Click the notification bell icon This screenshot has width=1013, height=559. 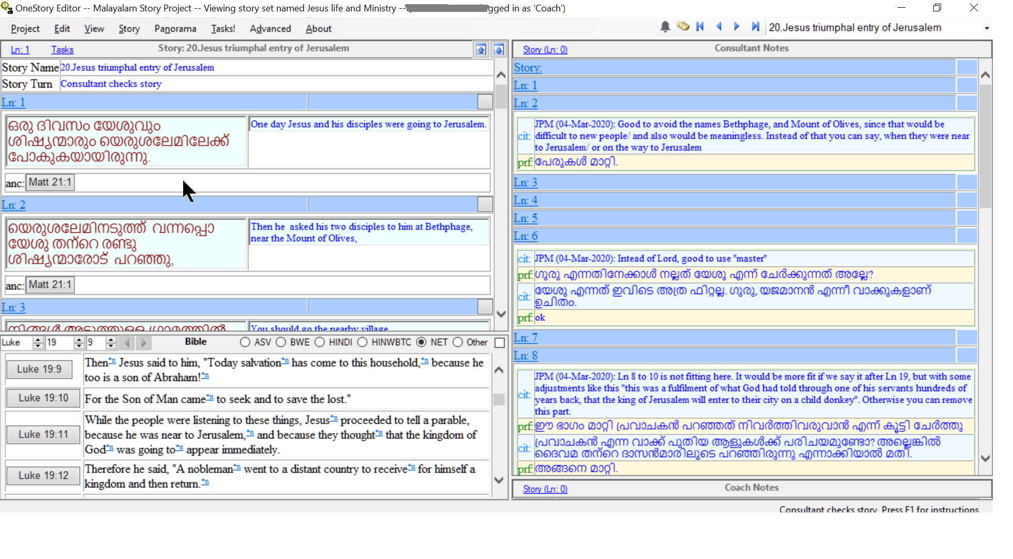click(665, 27)
